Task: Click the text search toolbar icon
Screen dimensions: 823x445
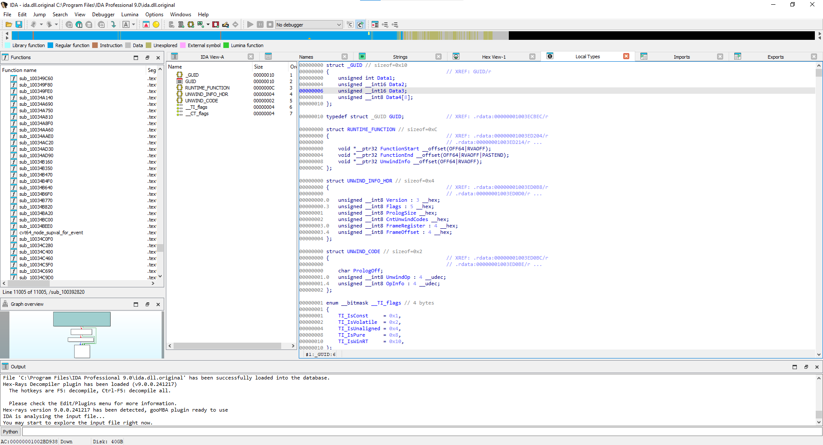Action: 79,24
